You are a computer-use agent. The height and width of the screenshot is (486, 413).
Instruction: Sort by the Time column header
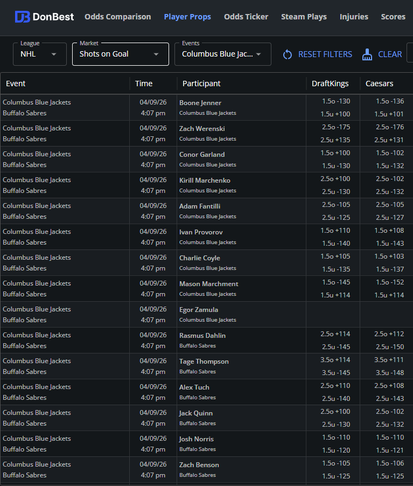tap(144, 84)
